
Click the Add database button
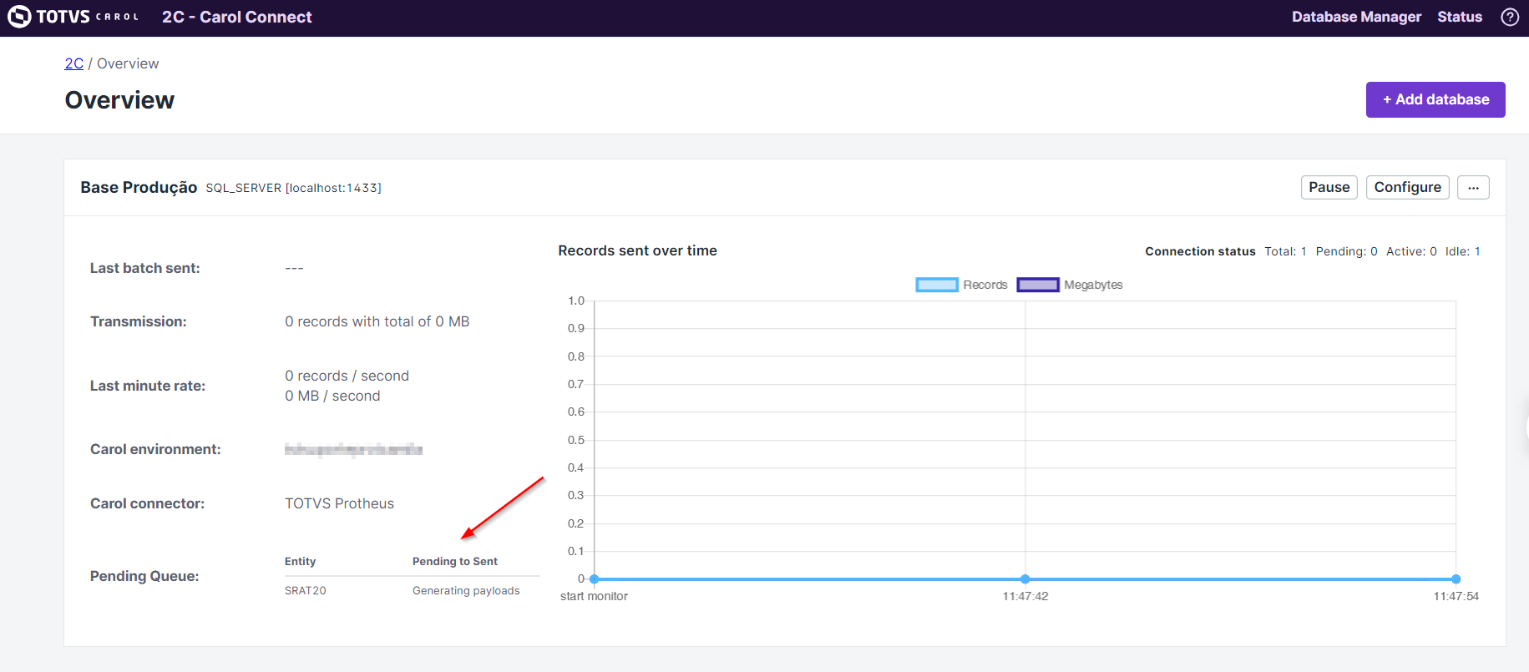(x=1435, y=99)
